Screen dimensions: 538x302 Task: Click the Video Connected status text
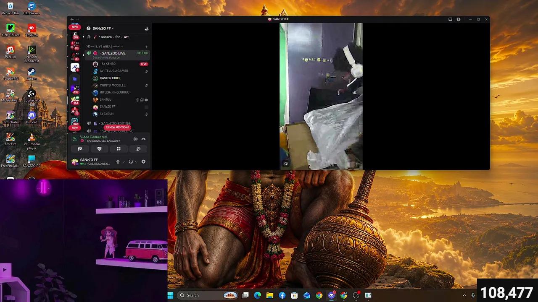[93, 137]
